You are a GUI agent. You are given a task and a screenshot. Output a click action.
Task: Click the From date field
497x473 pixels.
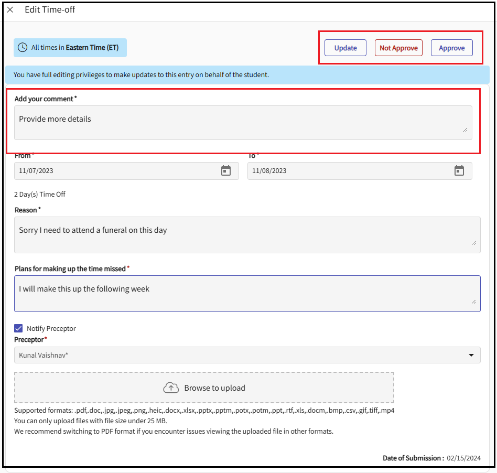[115, 171]
